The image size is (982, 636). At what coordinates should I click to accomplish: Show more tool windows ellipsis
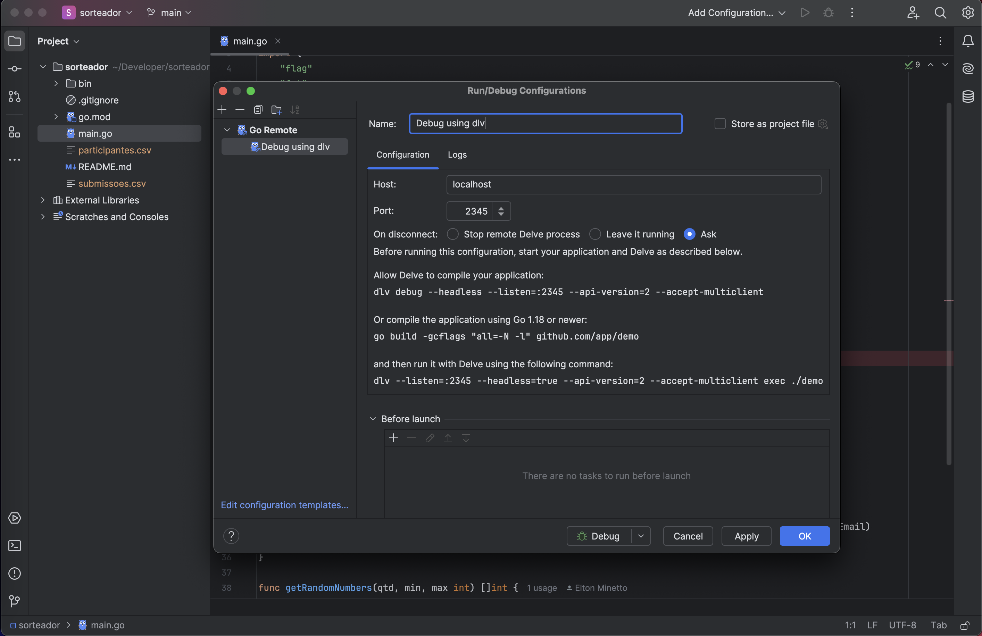pyautogui.click(x=15, y=160)
